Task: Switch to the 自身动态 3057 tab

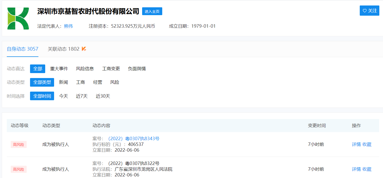Action: coord(22,49)
